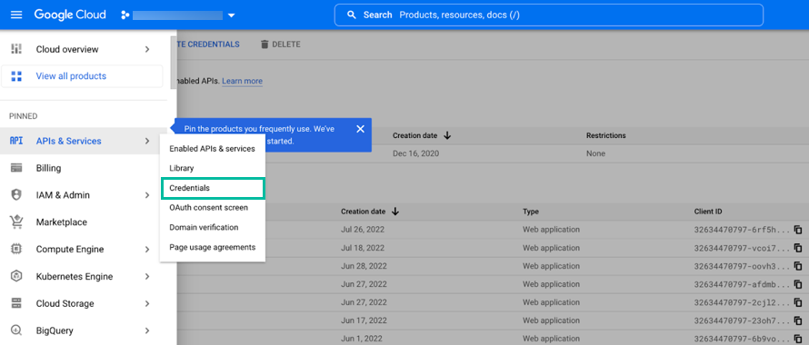Open OAuth consent screen submenu item

point(213,207)
